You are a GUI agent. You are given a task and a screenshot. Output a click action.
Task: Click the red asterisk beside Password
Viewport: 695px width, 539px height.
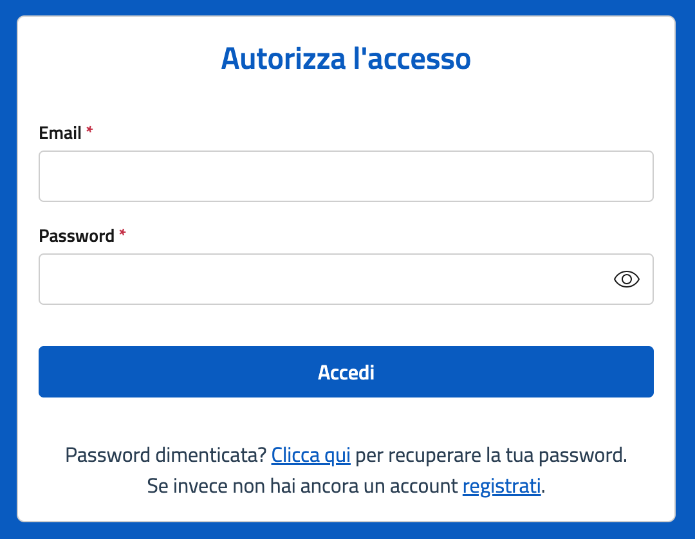click(x=122, y=234)
